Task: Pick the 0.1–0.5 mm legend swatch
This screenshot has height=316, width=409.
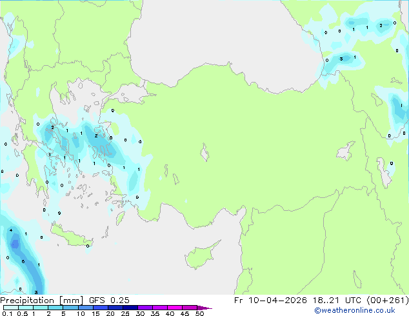Action: tap(11, 308)
